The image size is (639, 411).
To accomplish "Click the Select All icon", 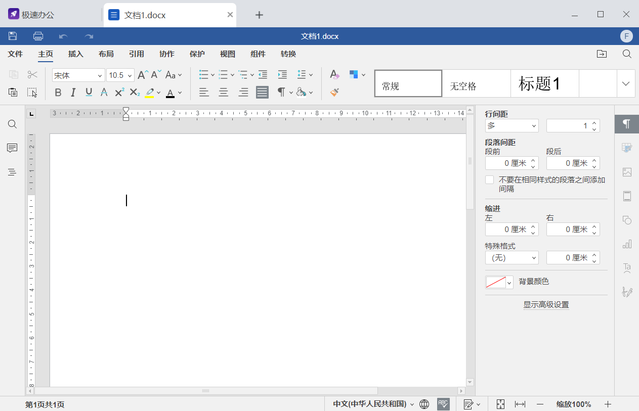I will [x=32, y=92].
